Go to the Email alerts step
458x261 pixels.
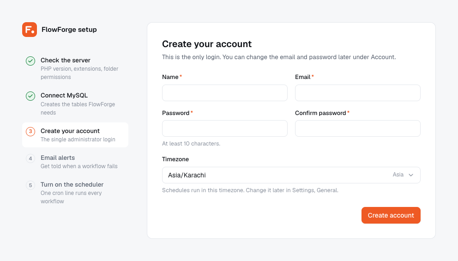click(75, 162)
